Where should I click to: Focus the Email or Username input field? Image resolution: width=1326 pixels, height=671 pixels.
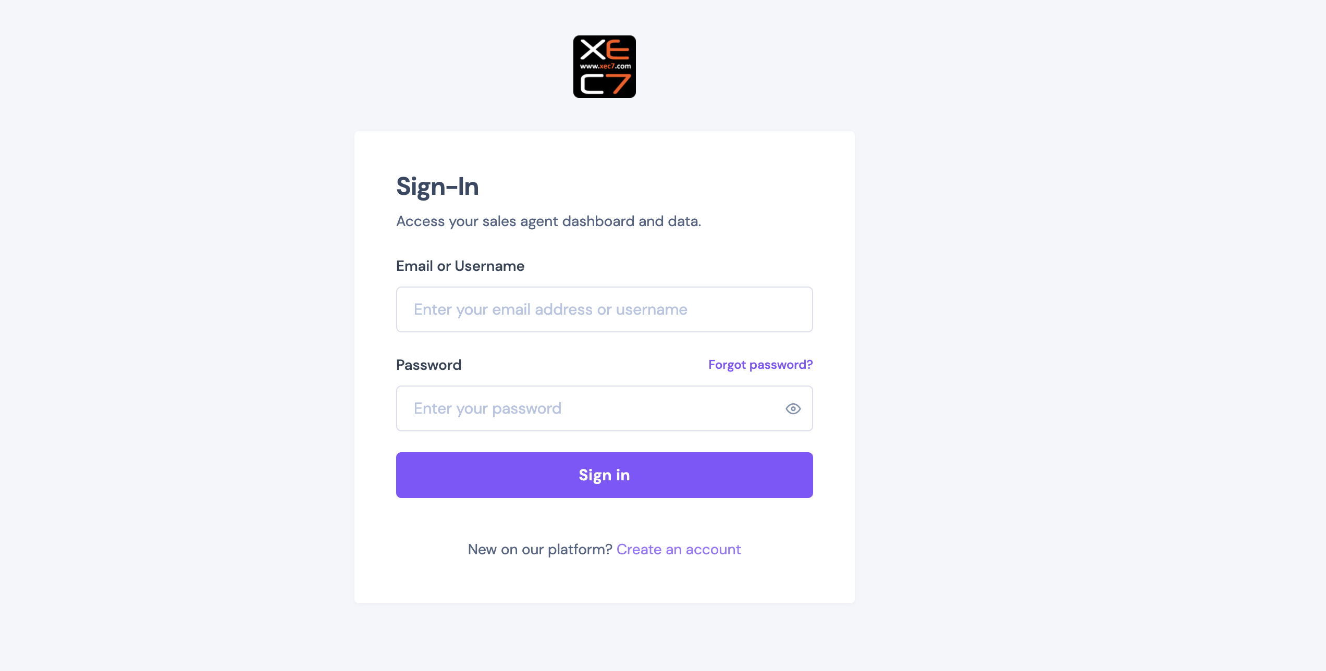pyautogui.click(x=604, y=309)
